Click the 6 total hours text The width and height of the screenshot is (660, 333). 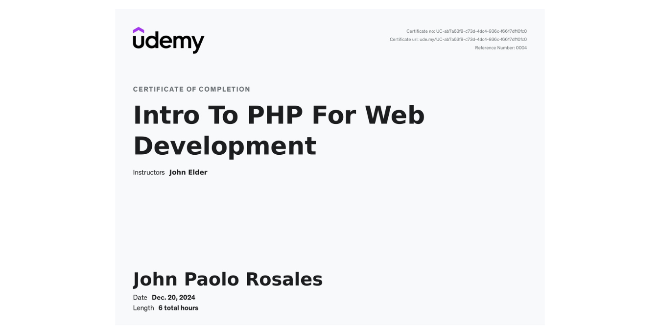pos(178,308)
